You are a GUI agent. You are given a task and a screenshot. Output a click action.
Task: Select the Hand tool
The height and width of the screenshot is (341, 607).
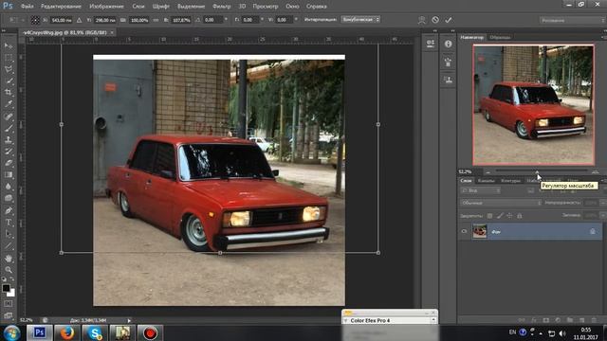[x=9, y=258]
